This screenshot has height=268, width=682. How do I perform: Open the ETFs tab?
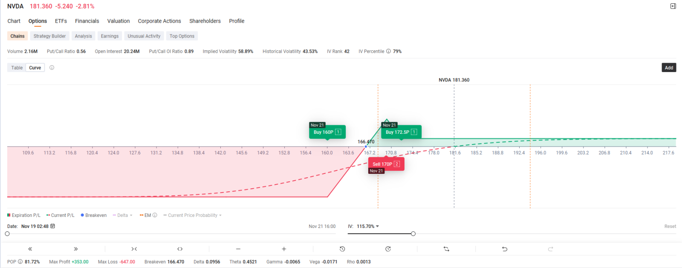[61, 21]
